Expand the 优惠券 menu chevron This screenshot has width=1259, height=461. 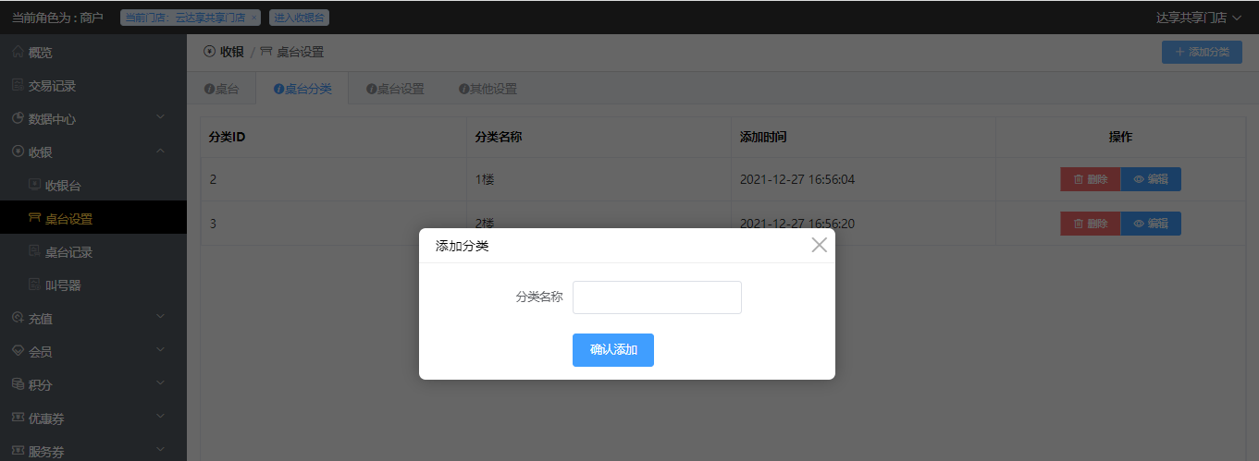[x=160, y=417]
